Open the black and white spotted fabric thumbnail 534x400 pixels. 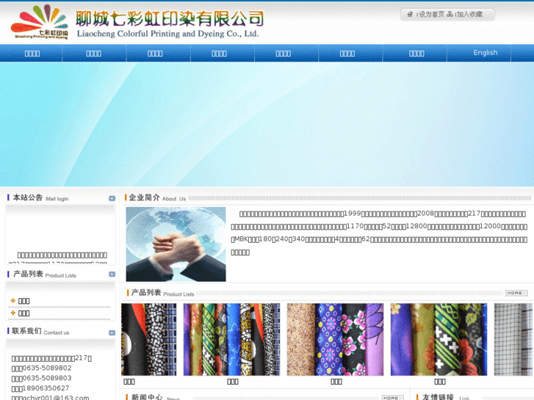(149, 339)
